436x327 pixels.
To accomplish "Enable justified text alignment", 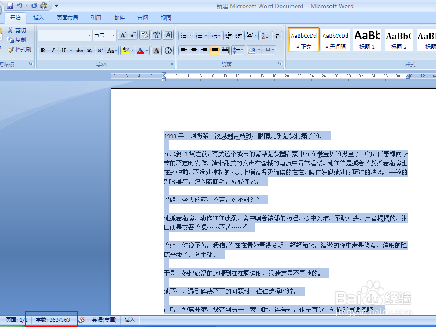I will [x=214, y=50].
